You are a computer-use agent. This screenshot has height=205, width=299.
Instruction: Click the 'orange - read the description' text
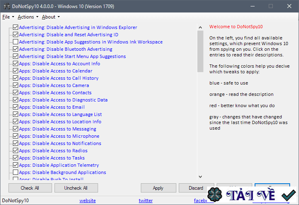(x=241, y=94)
